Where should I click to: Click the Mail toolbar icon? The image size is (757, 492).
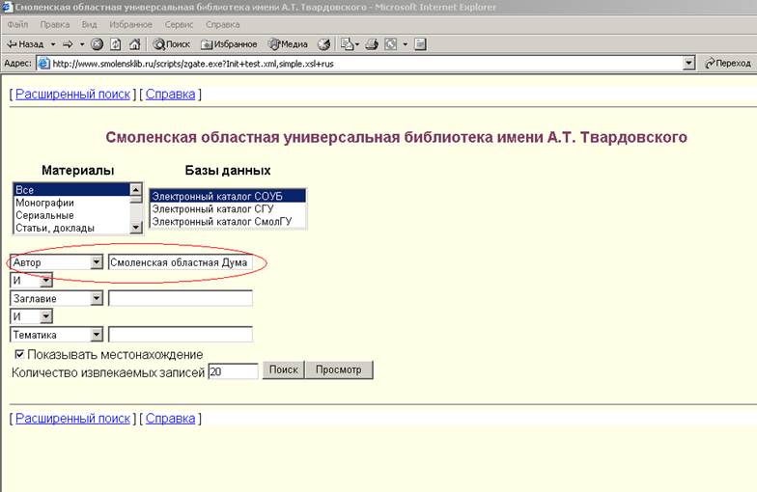[350, 44]
